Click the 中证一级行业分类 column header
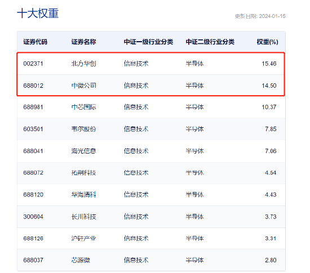This screenshot has height=273, width=310. pyautogui.click(x=148, y=42)
